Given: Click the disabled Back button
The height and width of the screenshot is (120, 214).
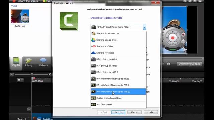Looking at the screenshot, I should click(x=104, y=112).
